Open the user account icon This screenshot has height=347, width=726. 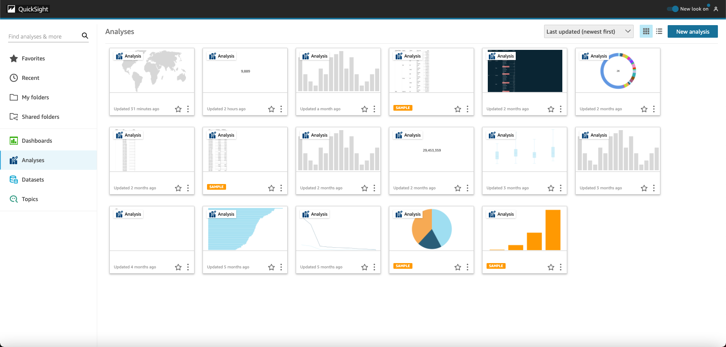point(716,9)
